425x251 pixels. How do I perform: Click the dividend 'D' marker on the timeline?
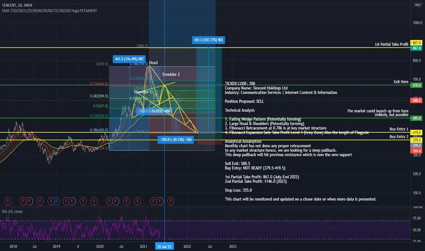point(57,201)
